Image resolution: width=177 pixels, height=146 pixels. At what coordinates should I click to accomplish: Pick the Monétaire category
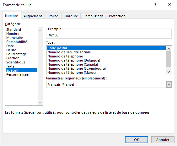click(22, 38)
